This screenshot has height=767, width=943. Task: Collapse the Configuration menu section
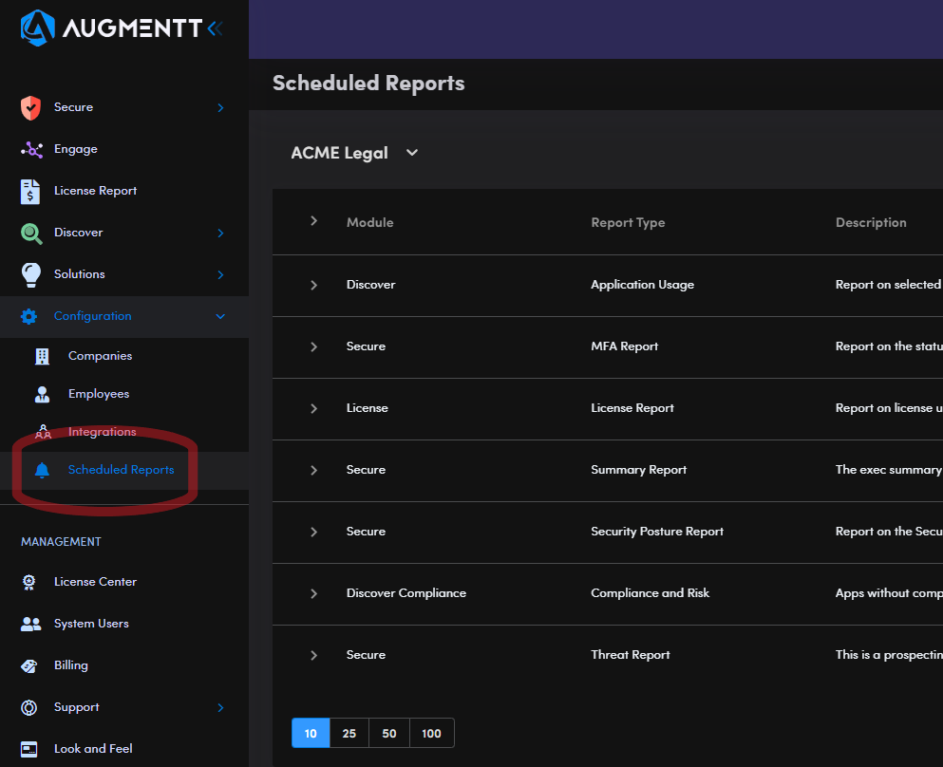[220, 316]
